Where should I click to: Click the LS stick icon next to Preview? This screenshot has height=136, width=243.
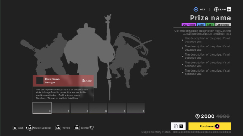(x=58, y=127)
